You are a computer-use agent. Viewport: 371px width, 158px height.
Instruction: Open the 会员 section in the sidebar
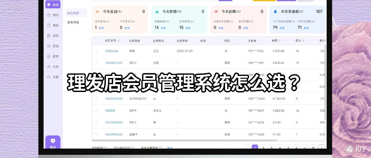53,5
